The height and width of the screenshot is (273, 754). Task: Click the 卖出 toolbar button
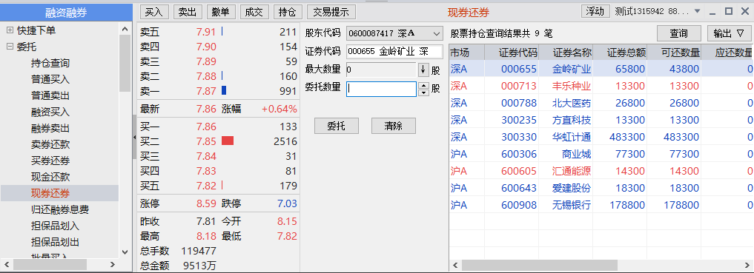pyautogui.click(x=188, y=12)
